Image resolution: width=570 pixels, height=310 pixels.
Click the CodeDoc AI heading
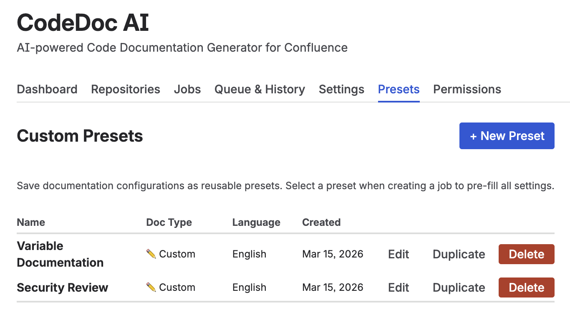(x=82, y=22)
